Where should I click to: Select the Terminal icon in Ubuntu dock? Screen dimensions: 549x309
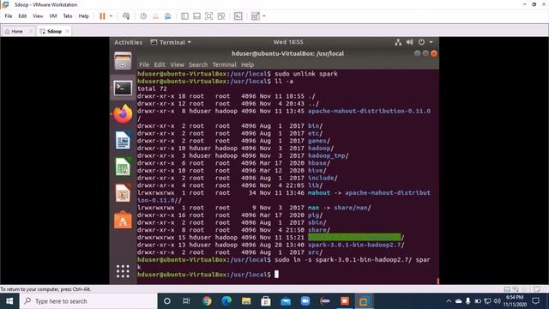(123, 88)
